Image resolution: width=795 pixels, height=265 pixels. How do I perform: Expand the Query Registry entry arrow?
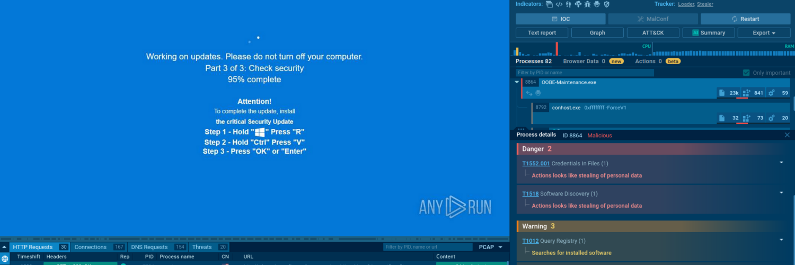[x=781, y=240]
